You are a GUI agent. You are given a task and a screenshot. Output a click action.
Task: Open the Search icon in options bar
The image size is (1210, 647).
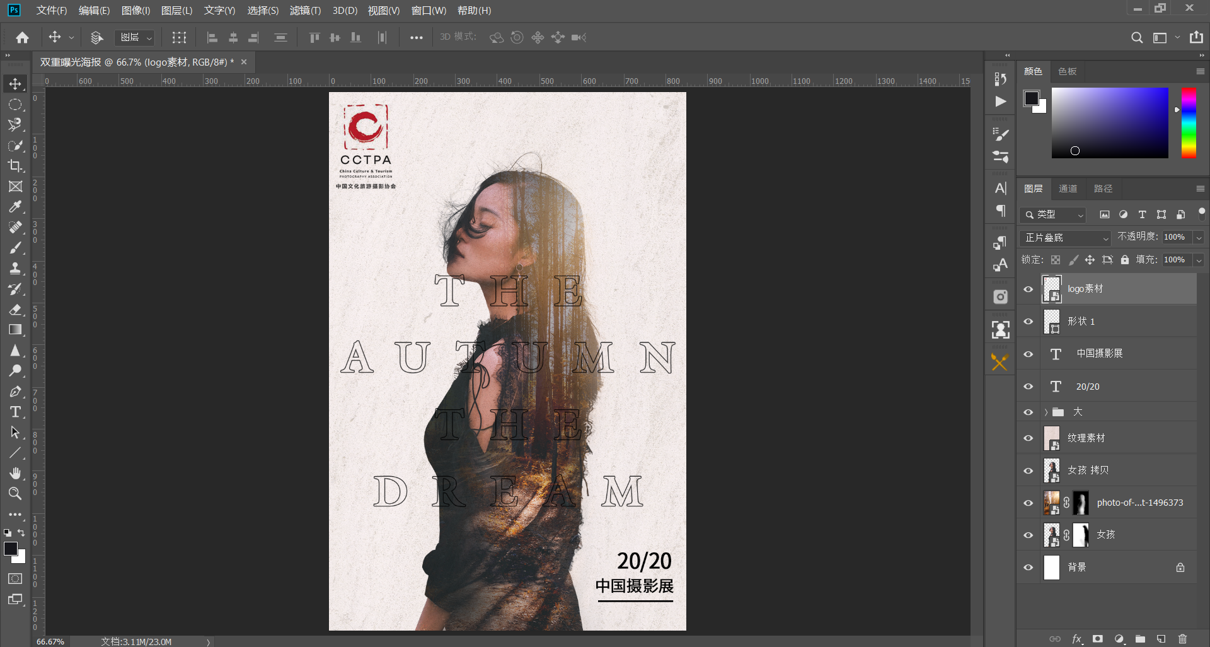tap(1137, 38)
